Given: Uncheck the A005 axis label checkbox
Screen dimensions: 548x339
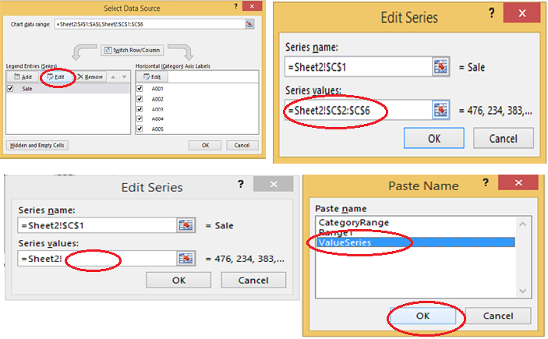Looking at the screenshot, I should [140, 129].
